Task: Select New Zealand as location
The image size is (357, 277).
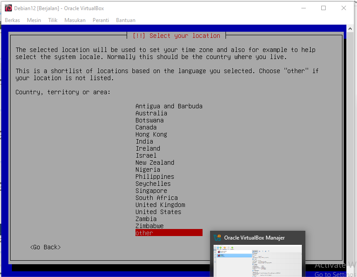Action: click(154, 163)
